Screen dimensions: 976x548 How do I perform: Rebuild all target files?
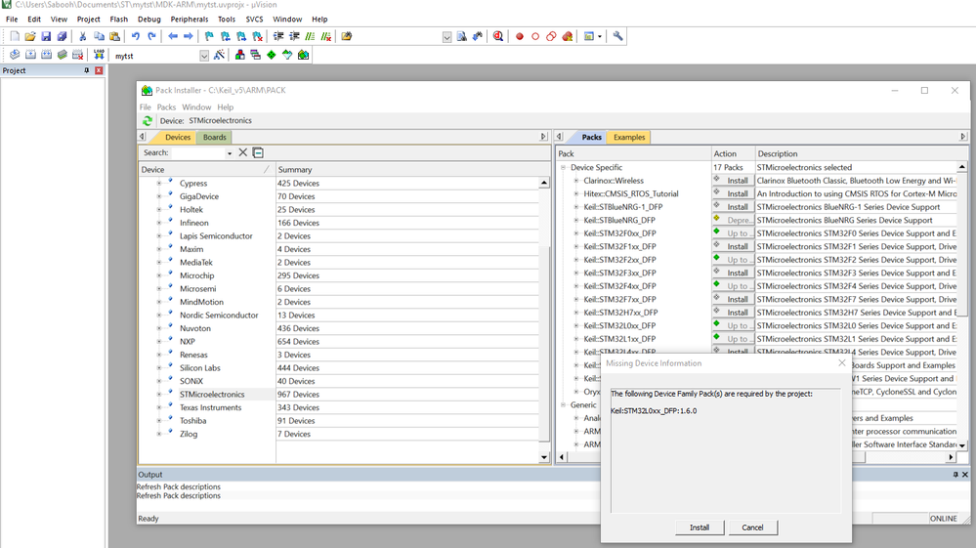46,56
